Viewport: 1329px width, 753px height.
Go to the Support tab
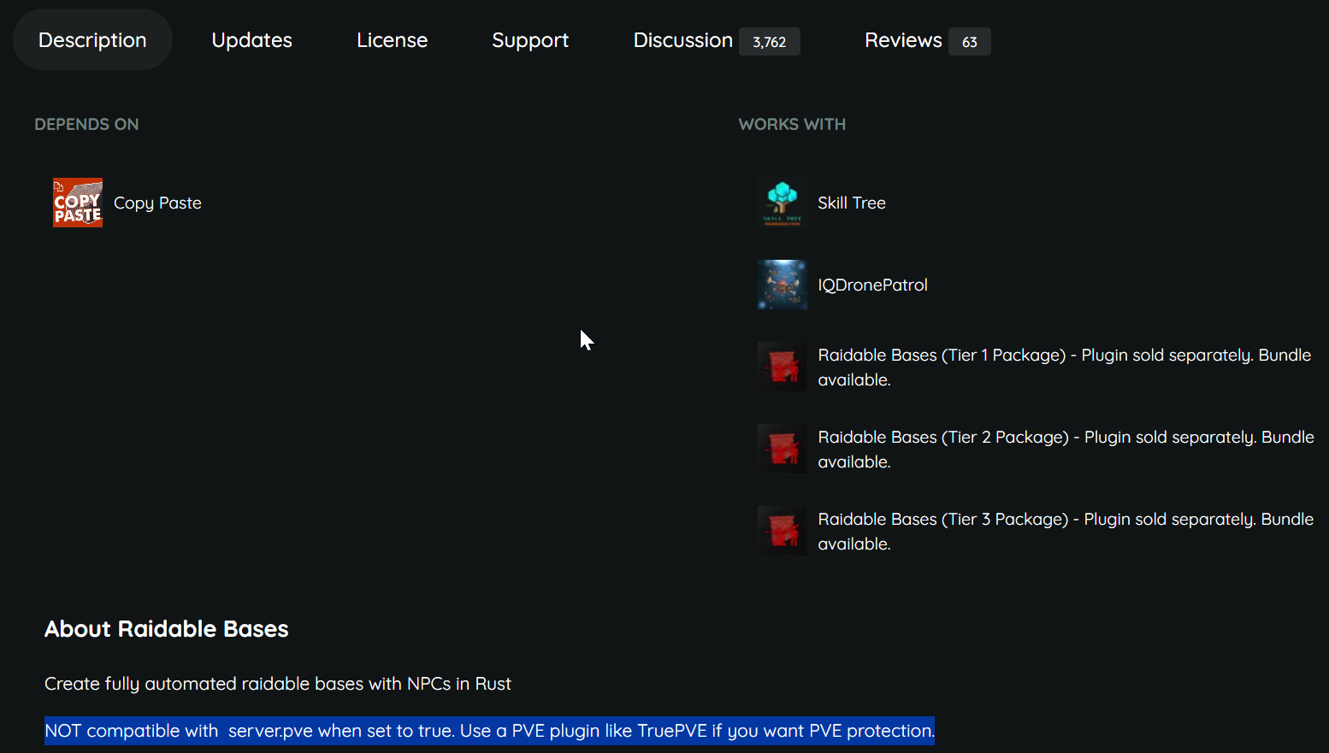530,40
